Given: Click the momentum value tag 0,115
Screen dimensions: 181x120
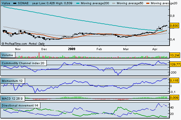Looking at the screenshot, I should 174,81.
